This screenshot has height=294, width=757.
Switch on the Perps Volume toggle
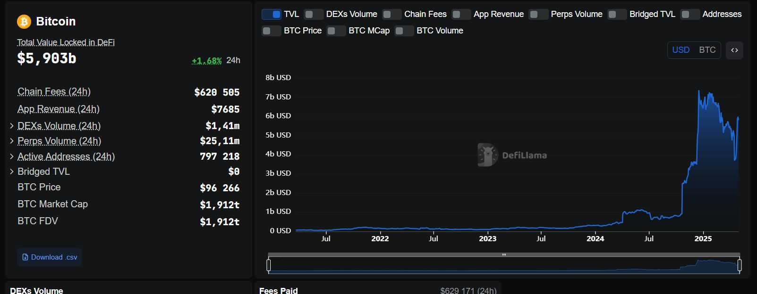[538, 14]
